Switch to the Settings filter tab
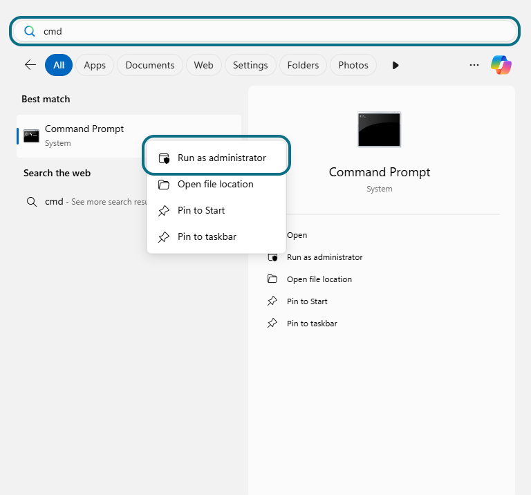The image size is (531, 495). [250, 65]
